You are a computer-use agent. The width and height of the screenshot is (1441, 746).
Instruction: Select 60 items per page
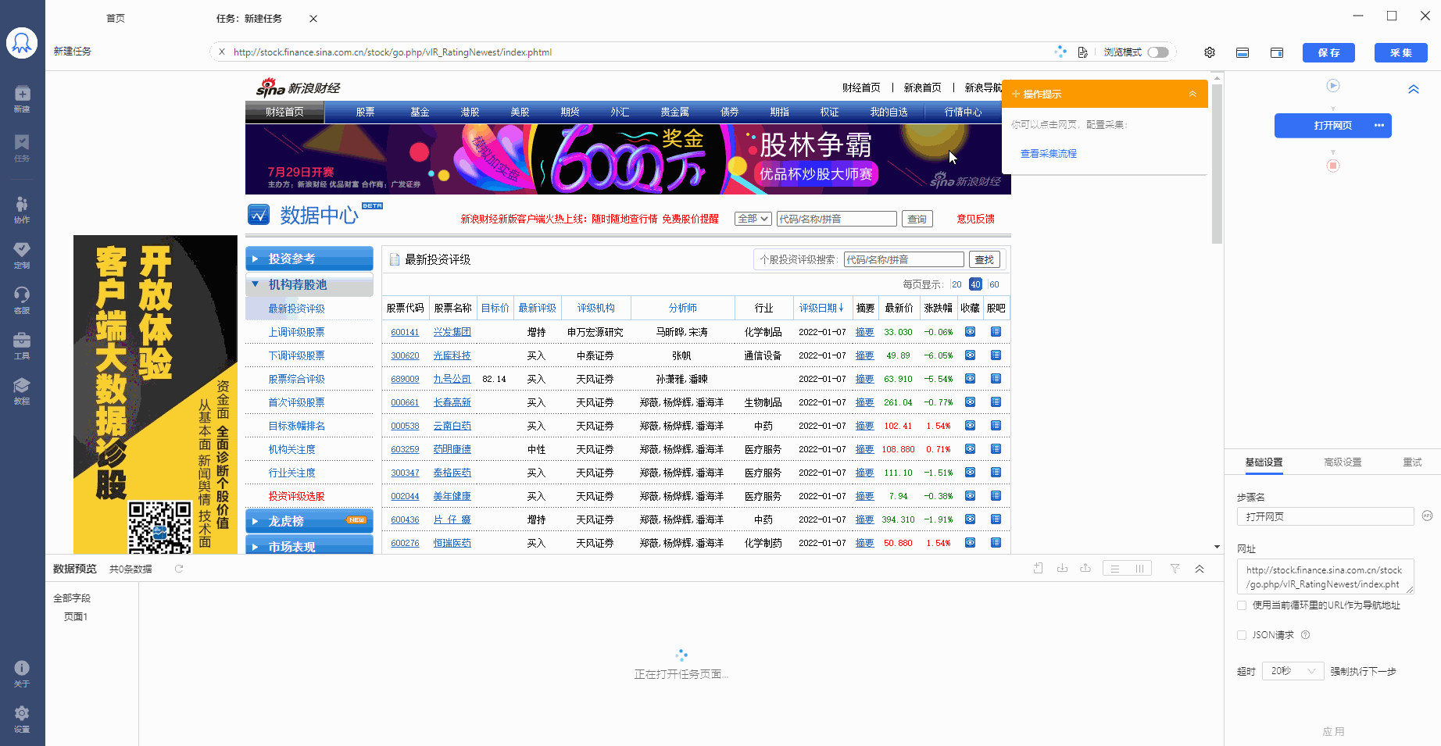pyautogui.click(x=994, y=284)
